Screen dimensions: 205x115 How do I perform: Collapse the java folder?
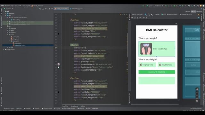tap(5, 16)
